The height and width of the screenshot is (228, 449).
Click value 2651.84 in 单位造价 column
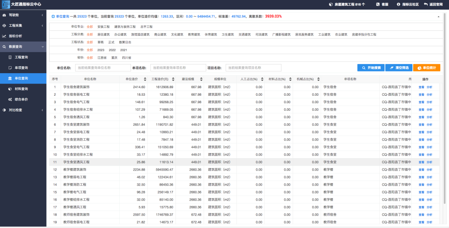click(139, 124)
